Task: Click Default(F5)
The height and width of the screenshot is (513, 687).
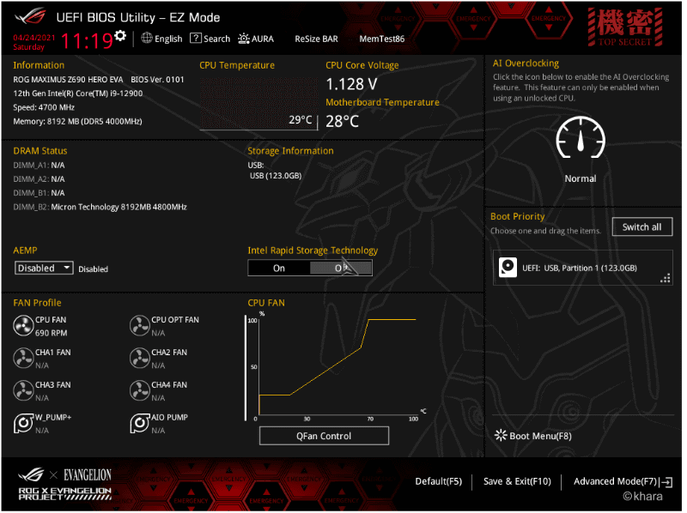Action: [x=440, y=482]
